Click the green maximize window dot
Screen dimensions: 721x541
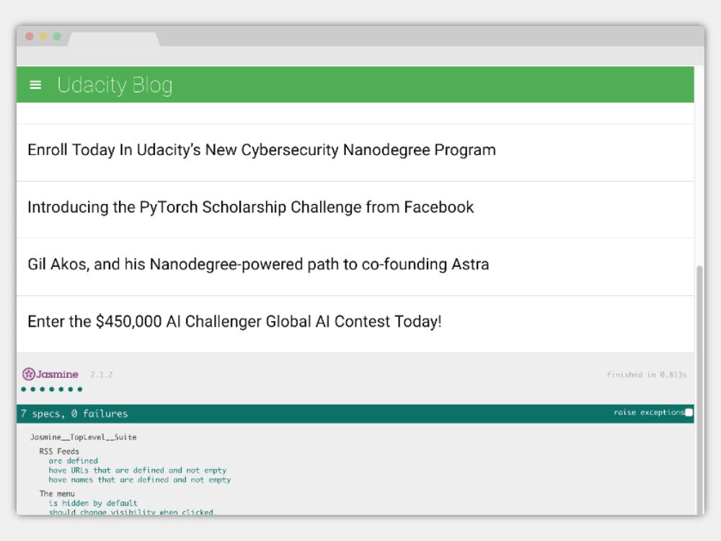[x=57, y=36]
